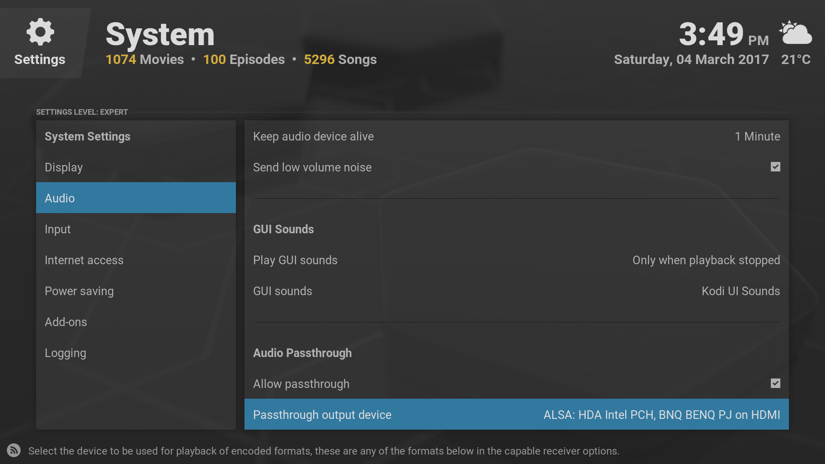Change Settings level Expert label
This screenshot has height=464, width=825.
[x=82, y=112]
